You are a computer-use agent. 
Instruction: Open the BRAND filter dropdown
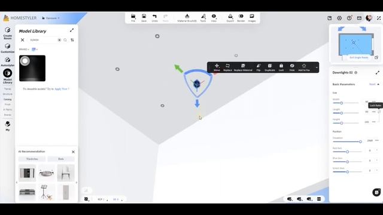pos(24,50)
